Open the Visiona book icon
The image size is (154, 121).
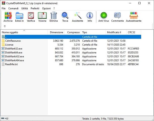click(x=42, y=15)
